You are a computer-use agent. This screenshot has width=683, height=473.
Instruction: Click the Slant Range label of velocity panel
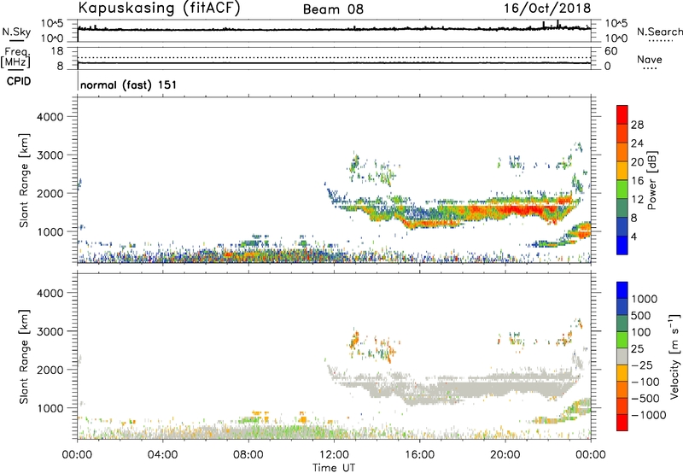(x=24, y=357)
